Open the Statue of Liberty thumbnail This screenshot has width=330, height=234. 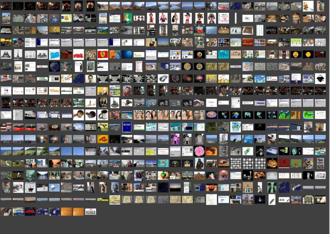tap(91, 103)
